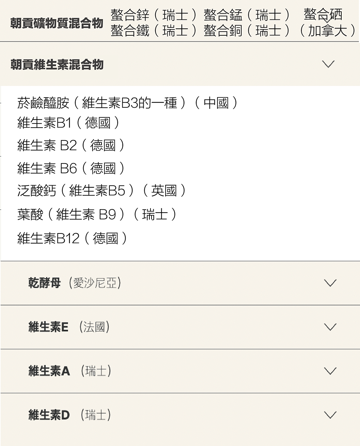Click the 泛酸鈣 (維生素B5) ingredient line

pos(102,191)
